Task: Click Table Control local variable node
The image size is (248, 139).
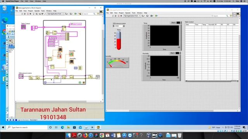Action: coord(76,24)
